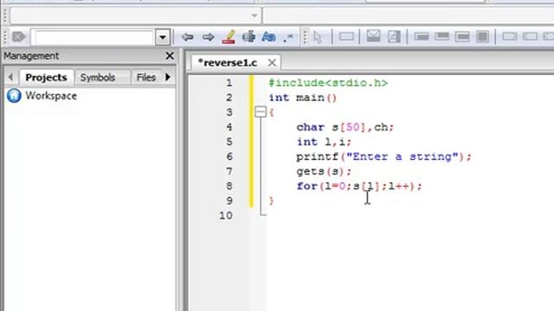Go to next search result with right arrow
The image size is (554, 311).
pyautogui.click(x=209, y=36)
